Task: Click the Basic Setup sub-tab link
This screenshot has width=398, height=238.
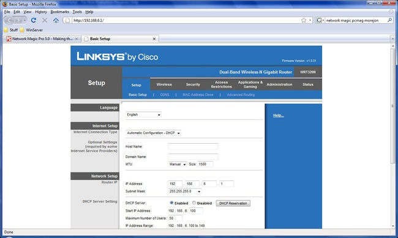Action: [138, 95]
